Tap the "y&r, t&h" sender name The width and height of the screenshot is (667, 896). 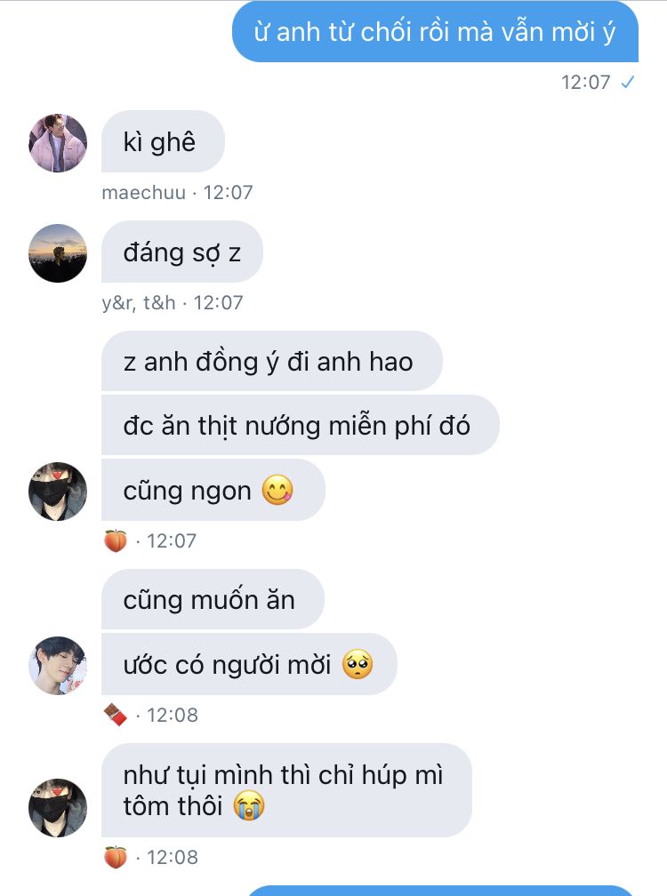139,302
